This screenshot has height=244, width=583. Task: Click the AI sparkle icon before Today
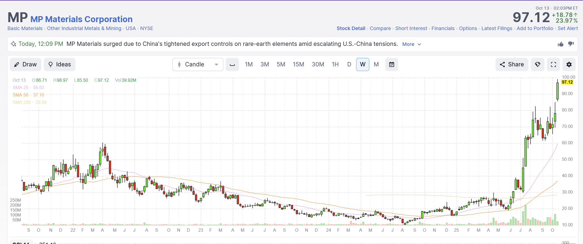pyautogui.click(x=13, y=44)
